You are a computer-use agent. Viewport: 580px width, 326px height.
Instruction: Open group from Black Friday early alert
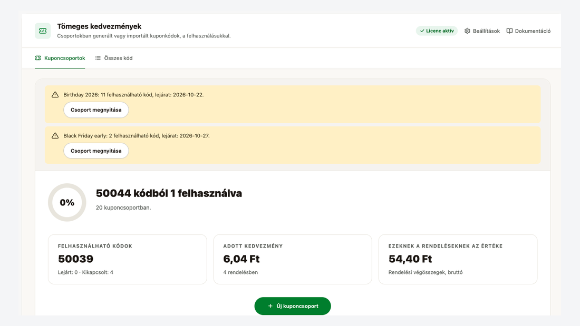click(x=96, y=151)
